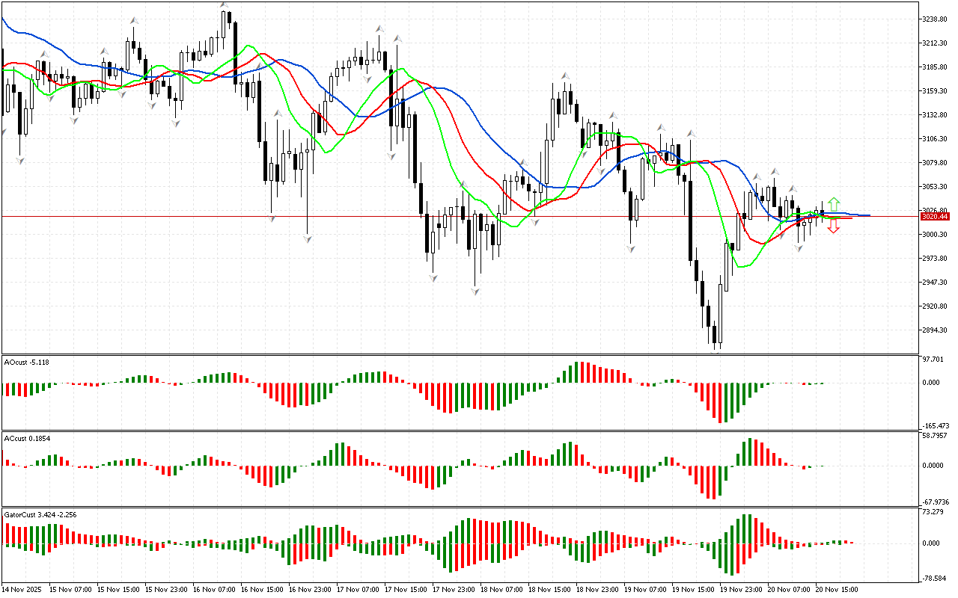Select the fractal marker above the highest candle
The height and width of the screenshot is (598, 958).
(224, 7)
